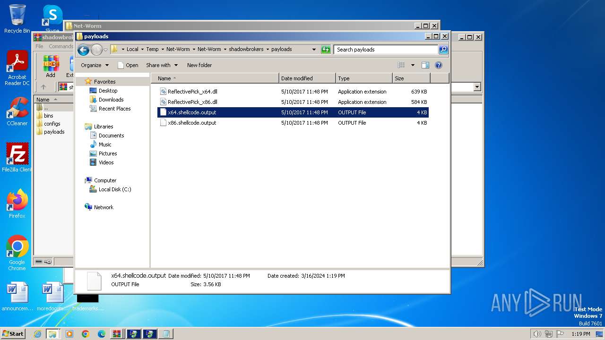Viewport: 605px width, 340px height.
Task: Click Open in the Explorer toolbar
Action: [128, 65]
